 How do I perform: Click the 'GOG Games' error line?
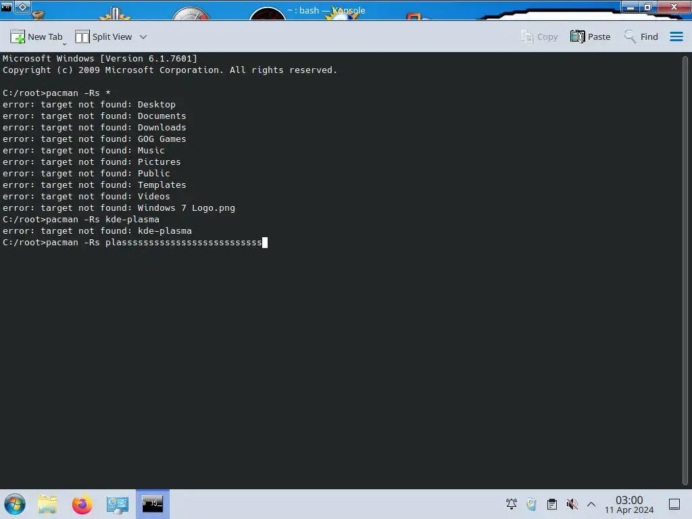[94, 139]
